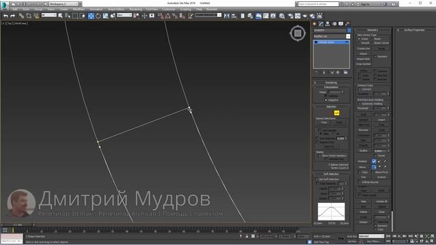Click the Outline button

363,151
